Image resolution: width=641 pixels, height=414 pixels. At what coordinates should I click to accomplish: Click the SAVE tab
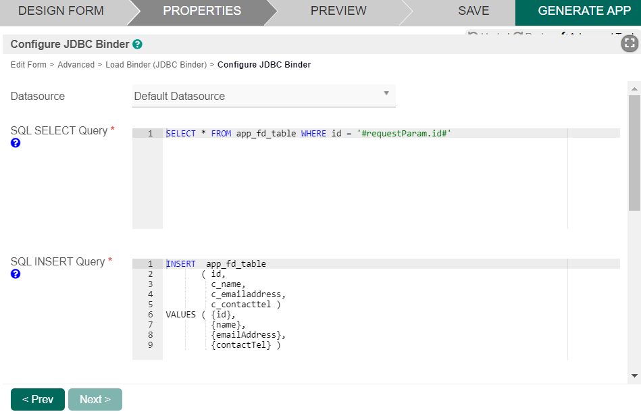point(473,11)
